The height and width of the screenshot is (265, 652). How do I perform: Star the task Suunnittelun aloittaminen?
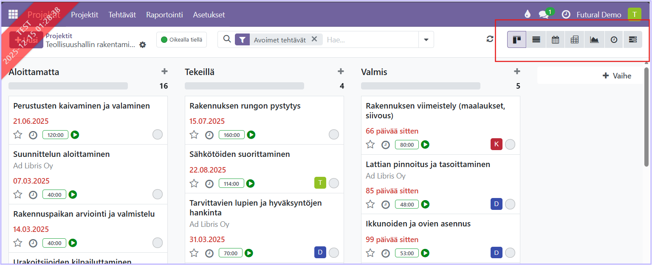tap(18, 195)
